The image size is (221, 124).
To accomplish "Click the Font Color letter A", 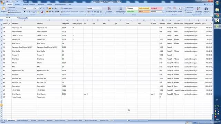I will click(42, 12).
